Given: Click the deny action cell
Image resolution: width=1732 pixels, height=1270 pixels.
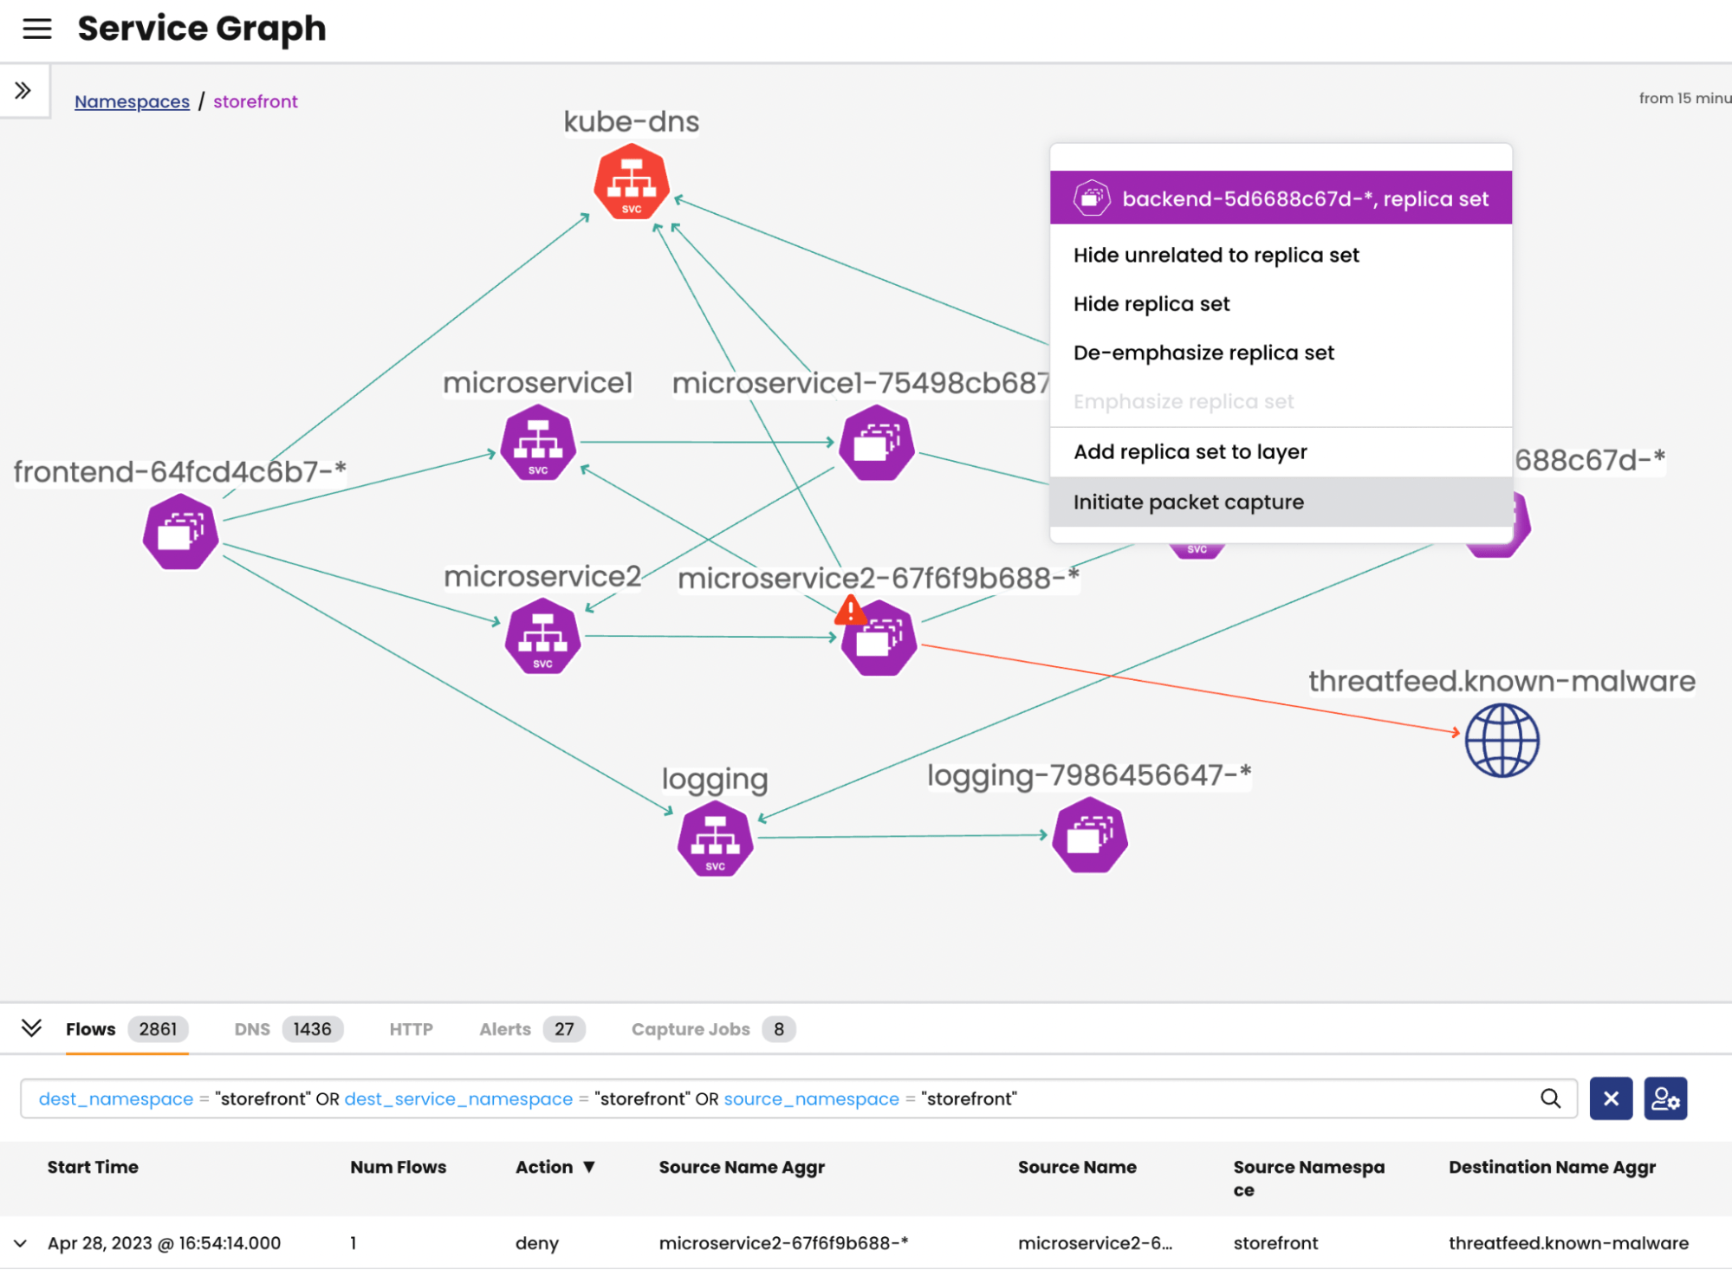Looking at the screenshot, I should [x=536, y=1243].
